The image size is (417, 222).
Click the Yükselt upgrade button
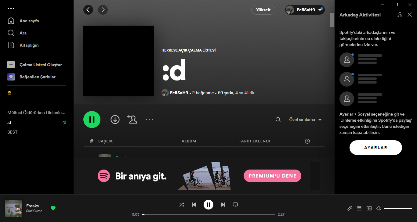(x=263, y=10)
